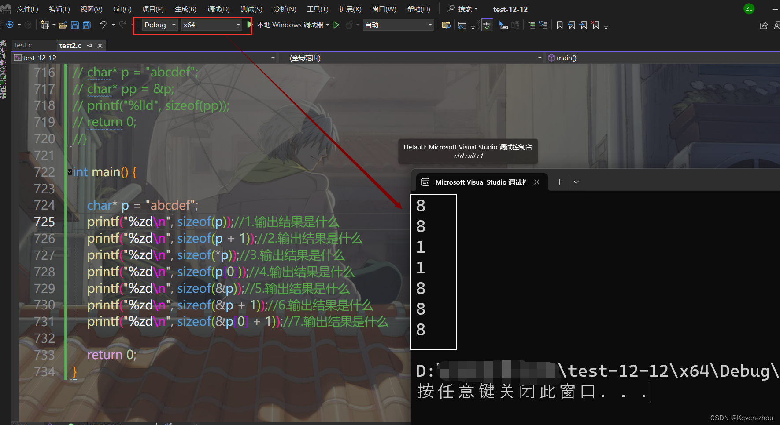Open the 编辑(E) menu
This screenshot has height=425, width=780.
[59, 9]
